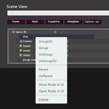
Task: Click the Scene button
Action: (16, 22)
